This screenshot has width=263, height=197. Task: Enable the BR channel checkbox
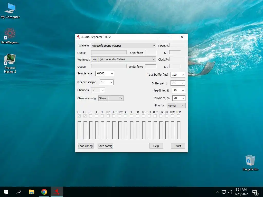pos(108,116)
